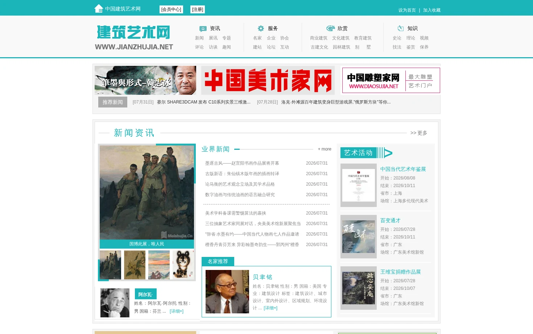Open article 美术学科备课需警惕算法的裹挟
Screen dimensions: 533x334
pyautogui.click(x=236, y=213)
